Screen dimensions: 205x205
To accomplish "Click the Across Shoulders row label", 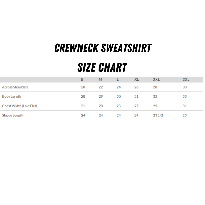I will click(15, 87).
